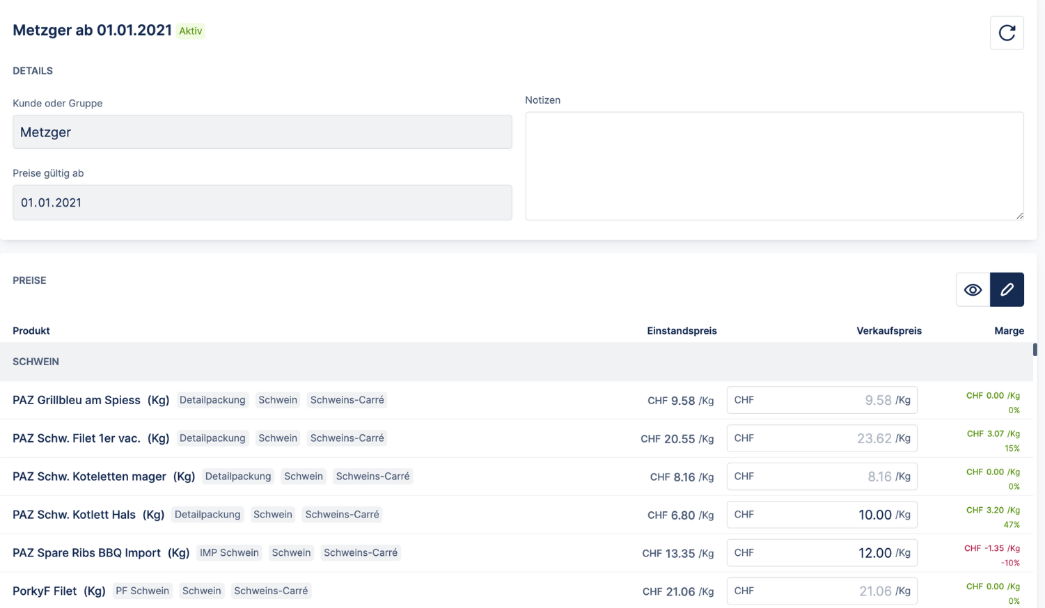Click the Marge column header
Viewport: 1045px width, 608px height.
point(1008,330)
